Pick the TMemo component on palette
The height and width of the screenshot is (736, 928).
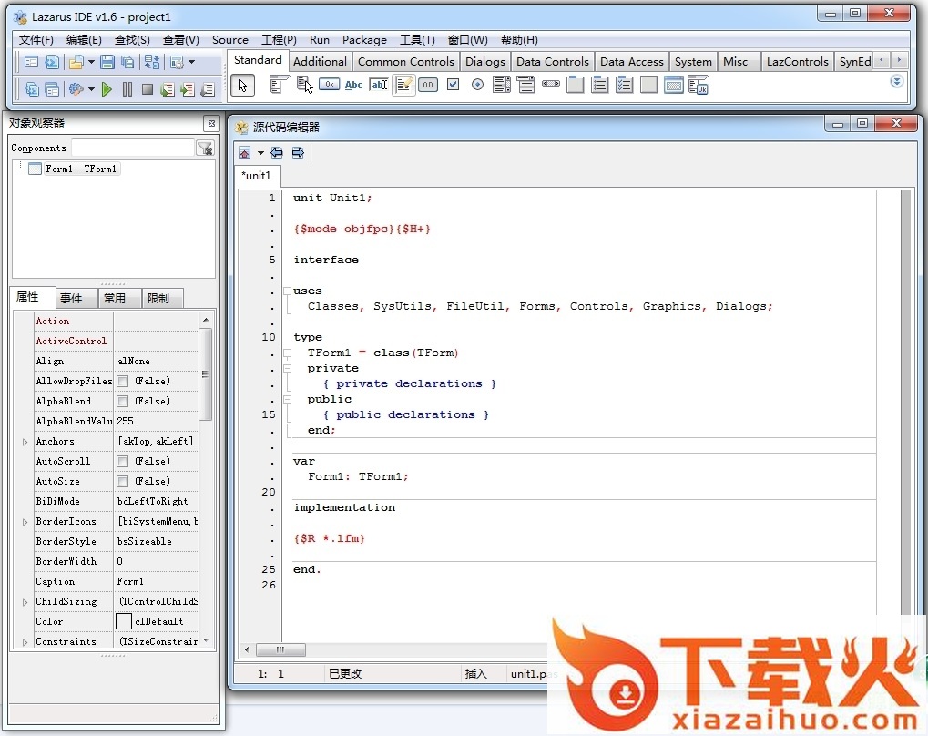click(x=403, y=85)
